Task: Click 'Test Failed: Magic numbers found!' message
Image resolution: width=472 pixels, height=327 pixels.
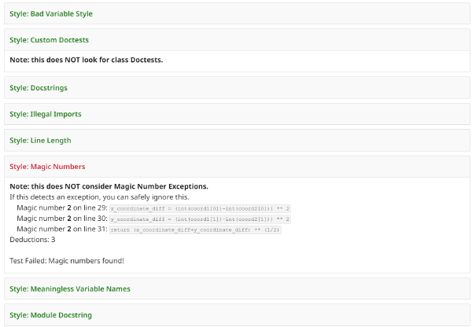Action: [x=67, y=260]
